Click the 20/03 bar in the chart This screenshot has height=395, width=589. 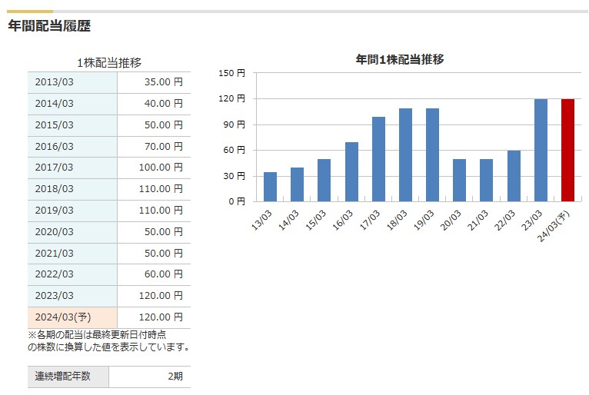click(459, 181)
